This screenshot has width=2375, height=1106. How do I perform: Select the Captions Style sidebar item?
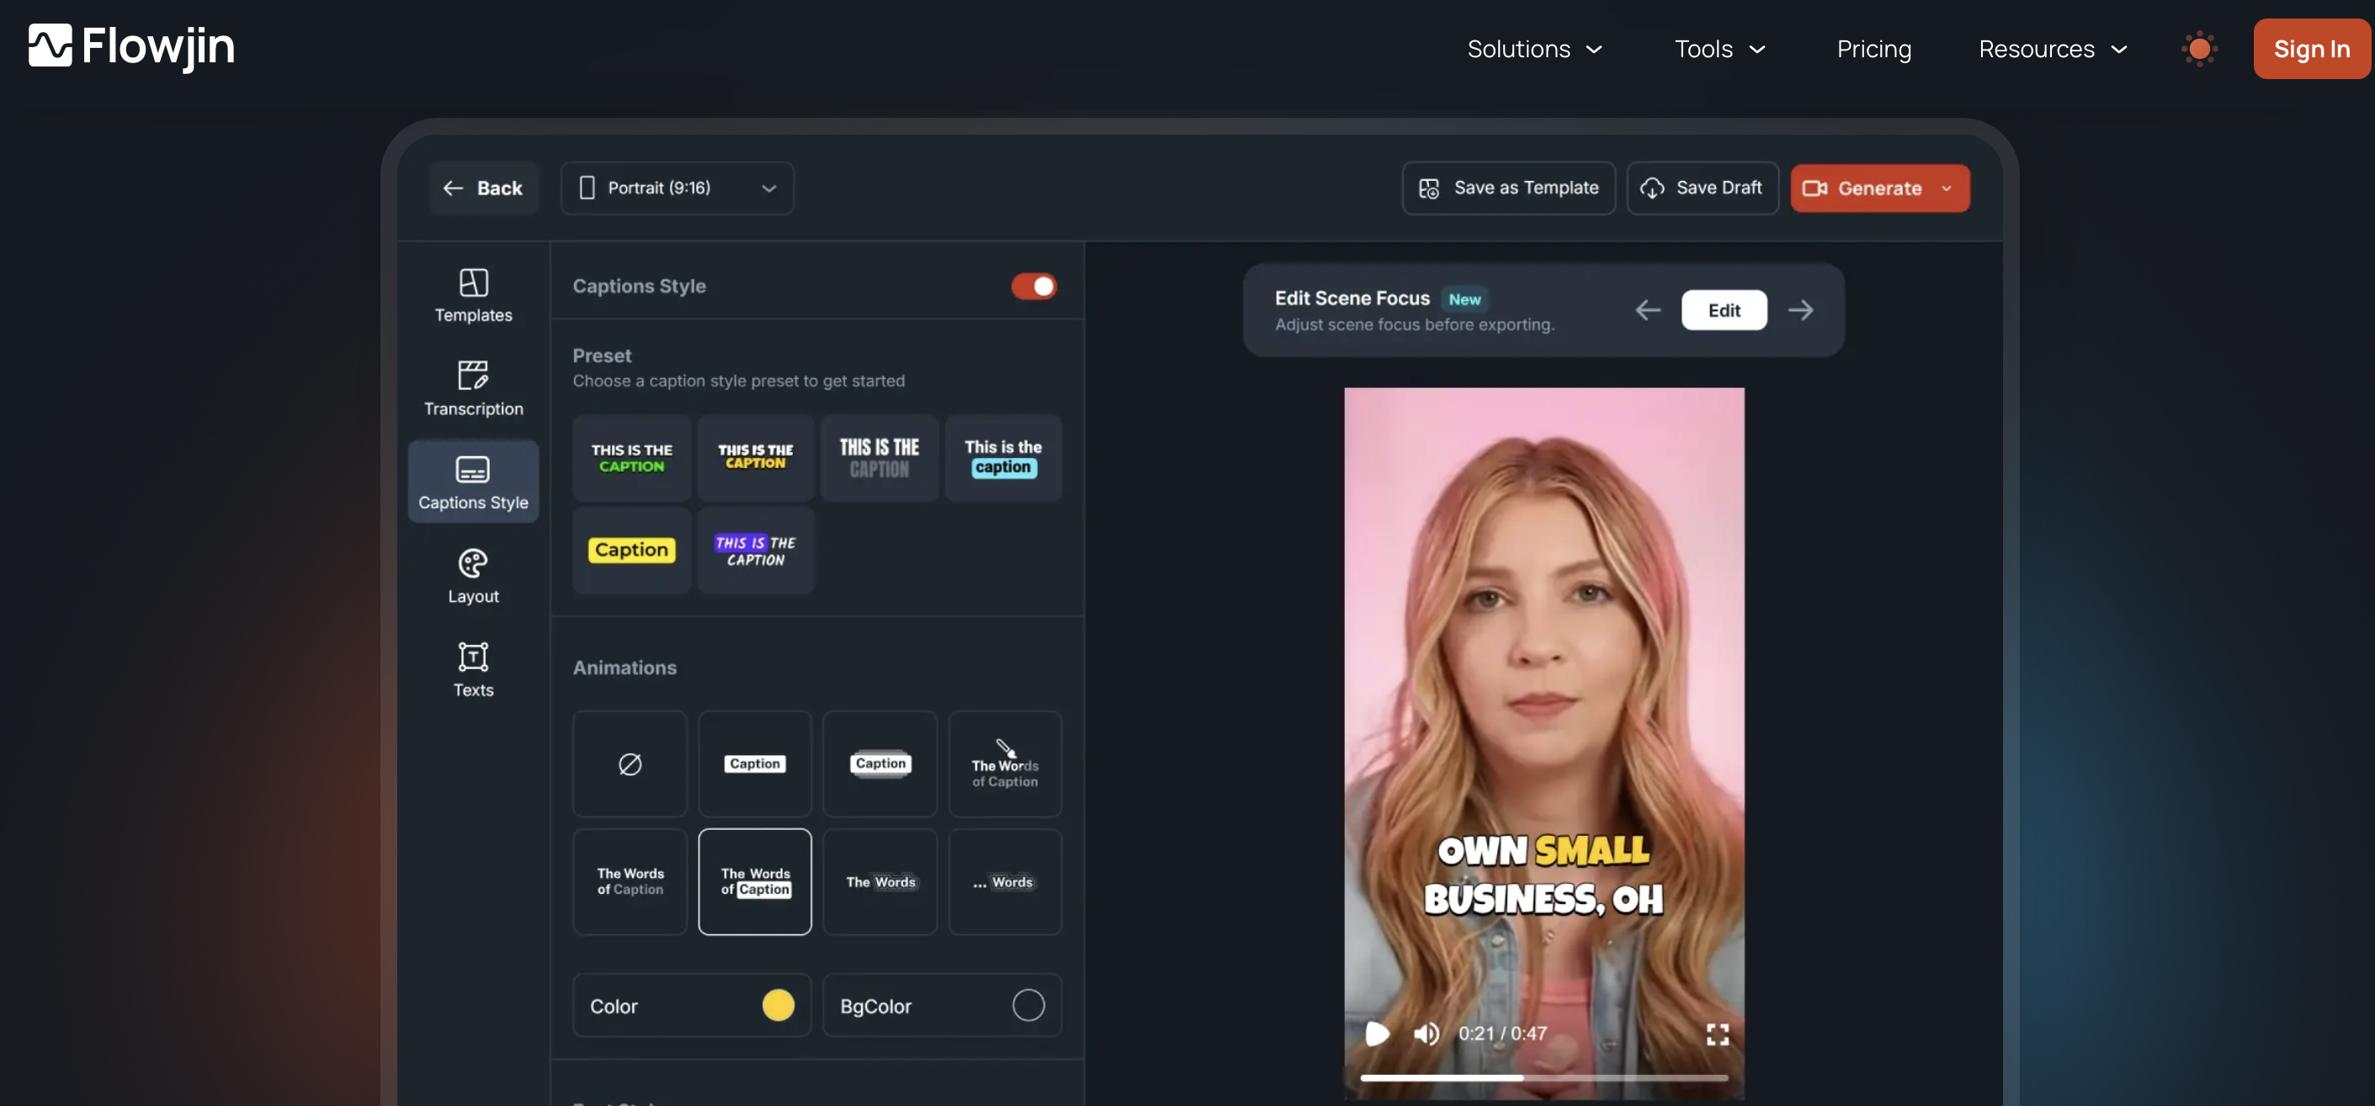point(473,481)
